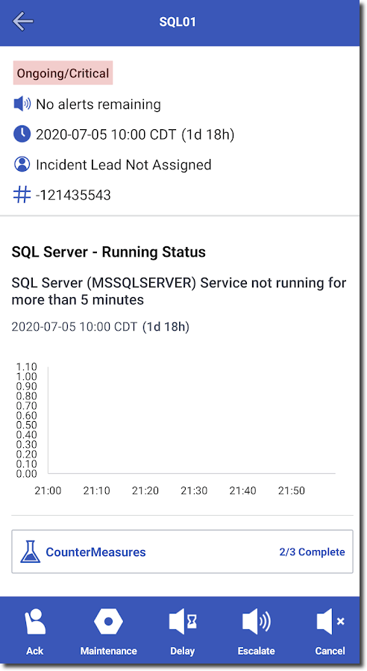Image resolution: width=367 pixels, height=671 pixels.
Task: Tap the Escalate speaker icon
Action: [256, 621]
